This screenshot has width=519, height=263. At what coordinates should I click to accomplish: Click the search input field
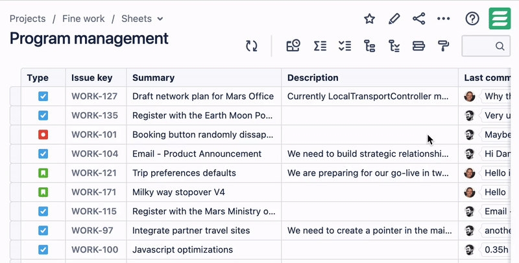[486, 46]
